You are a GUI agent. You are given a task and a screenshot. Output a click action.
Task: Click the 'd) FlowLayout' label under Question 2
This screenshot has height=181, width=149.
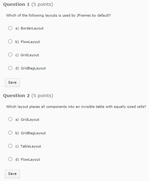point(28,159)
